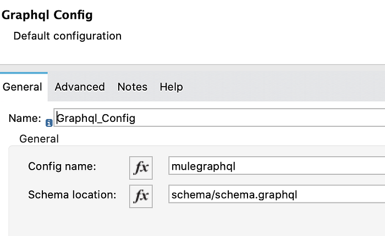Click into the Config name field with mulegraphql

coord(277,166)
